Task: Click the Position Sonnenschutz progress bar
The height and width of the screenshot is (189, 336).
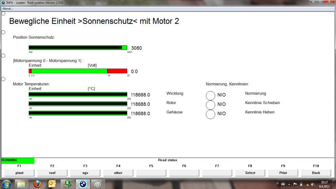Action: coord(78,47)
